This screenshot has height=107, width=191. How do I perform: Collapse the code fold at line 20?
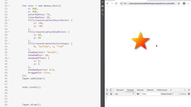(x=9, y=6)
